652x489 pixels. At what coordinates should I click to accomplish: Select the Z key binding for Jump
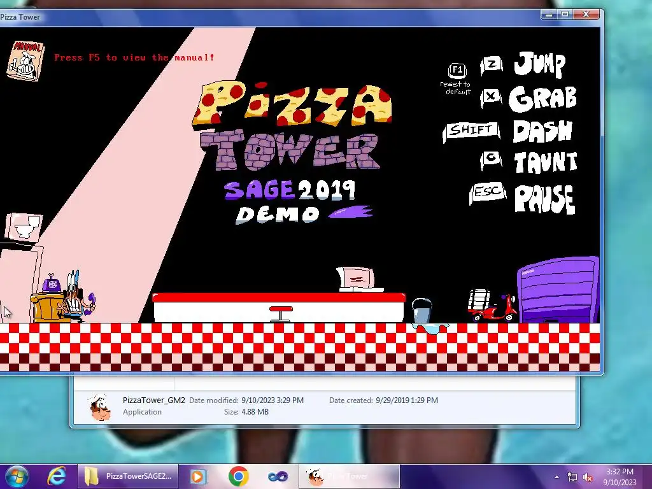[492, 65]
